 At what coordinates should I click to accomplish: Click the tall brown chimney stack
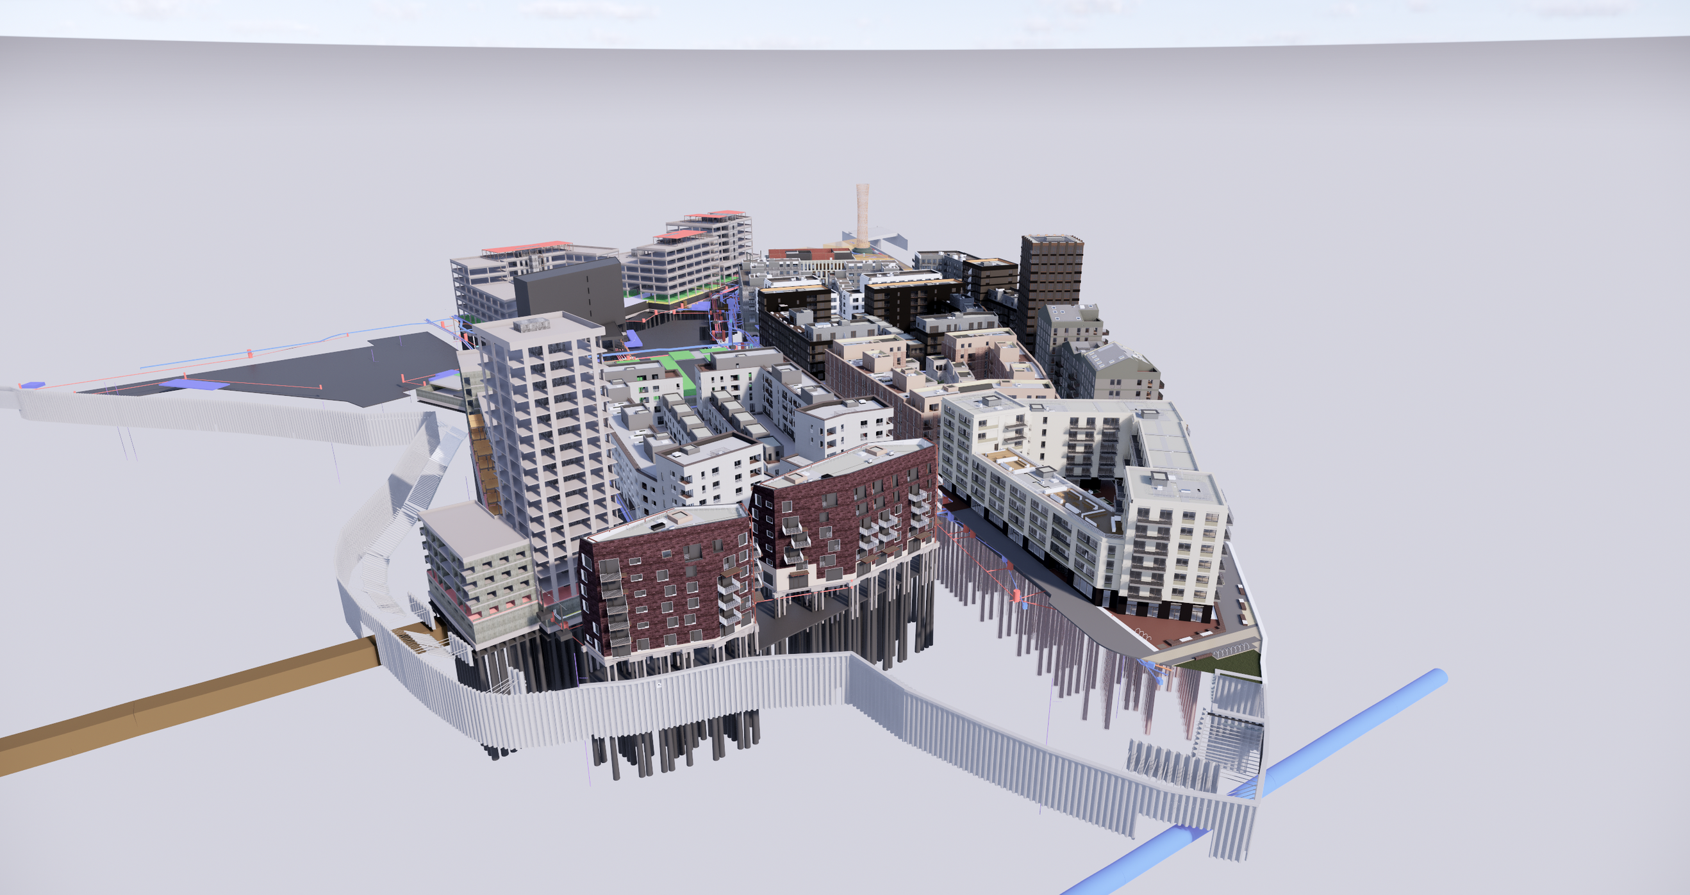(x=862, y=217)
